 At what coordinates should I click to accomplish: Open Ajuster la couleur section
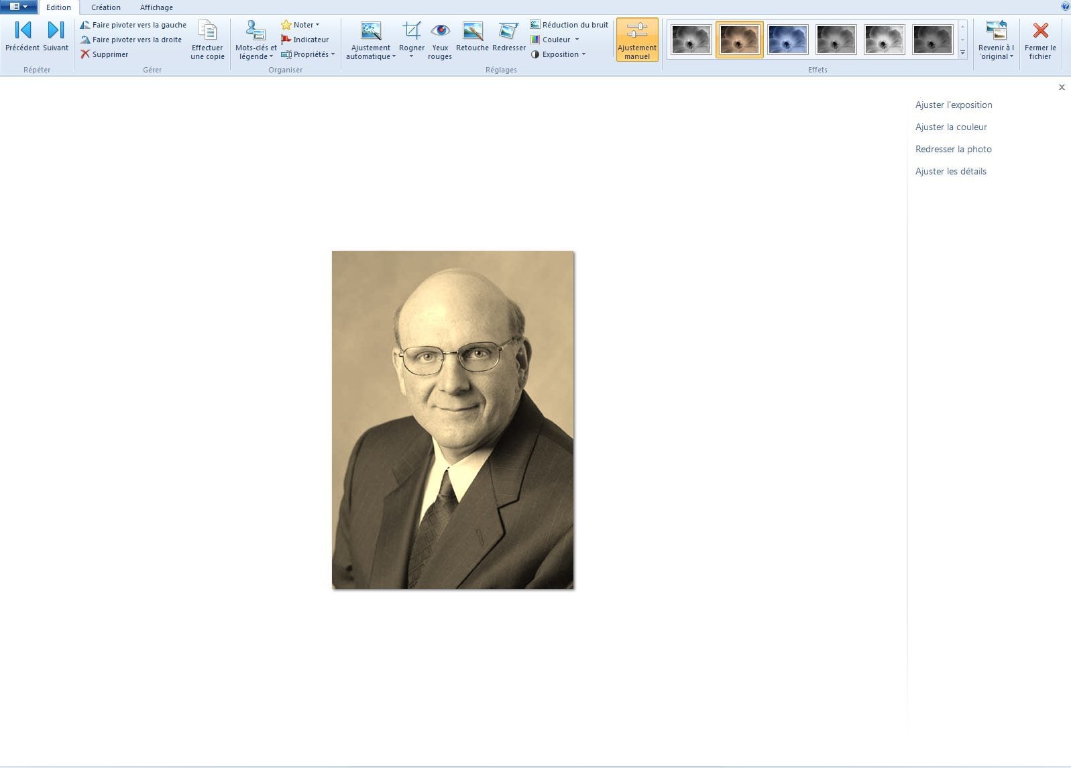click(x=950, y=127)
